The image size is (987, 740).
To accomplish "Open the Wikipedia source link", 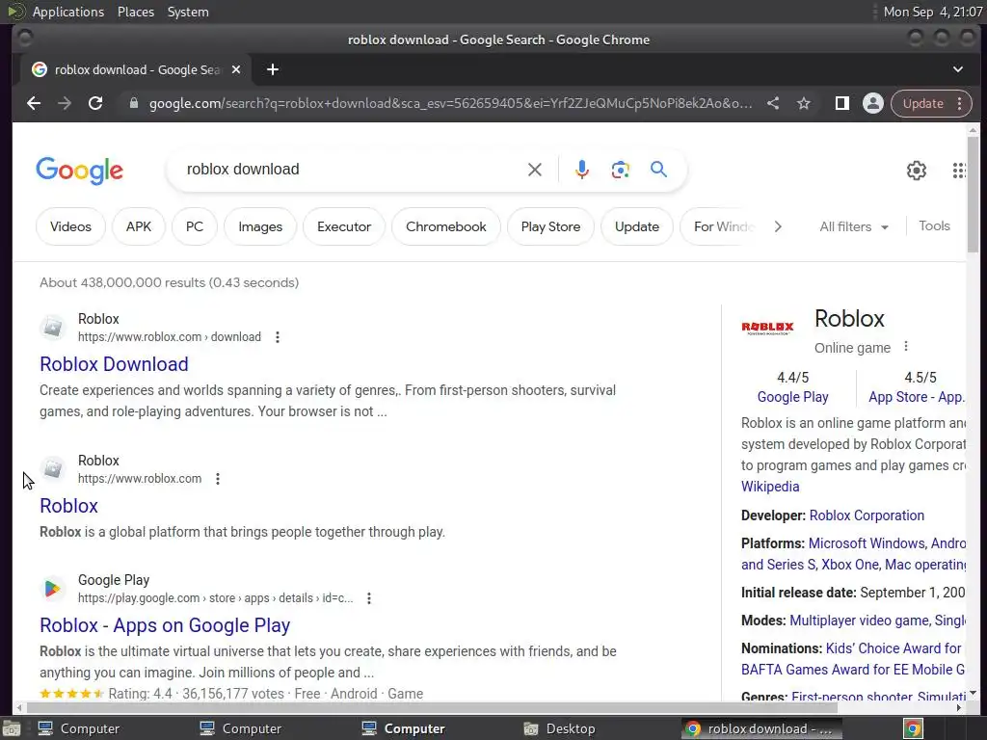I will pos(770,487).
